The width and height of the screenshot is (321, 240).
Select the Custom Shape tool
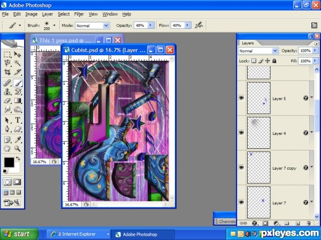18,129
